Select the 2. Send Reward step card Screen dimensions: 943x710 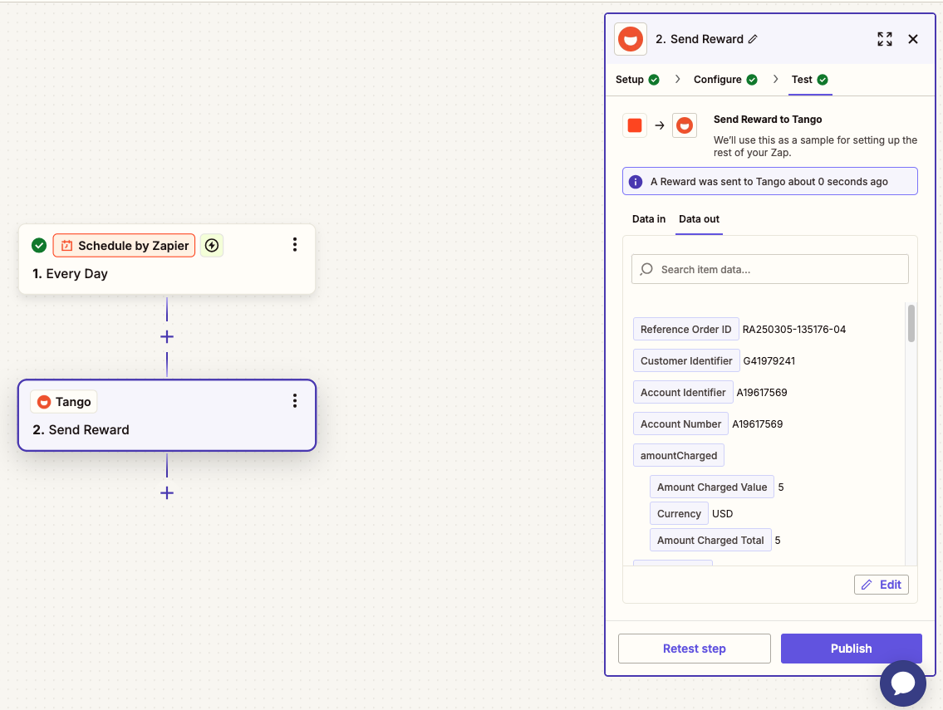167,415
